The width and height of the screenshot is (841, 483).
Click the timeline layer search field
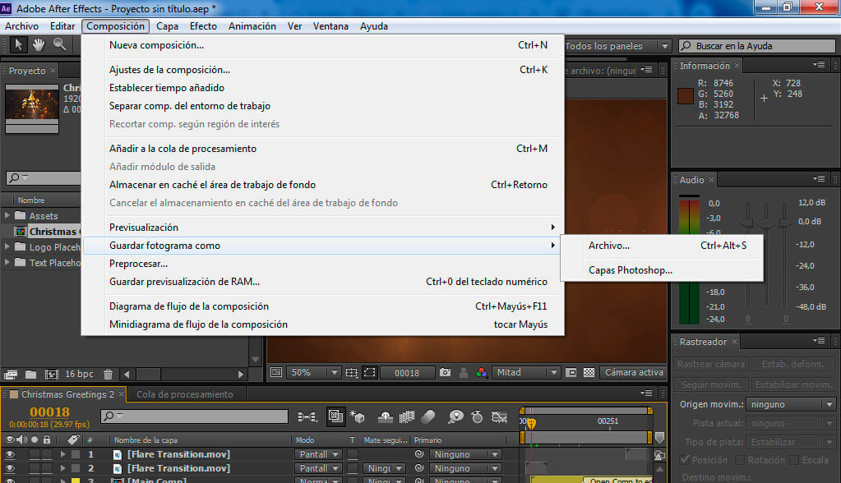coord(194,416)
